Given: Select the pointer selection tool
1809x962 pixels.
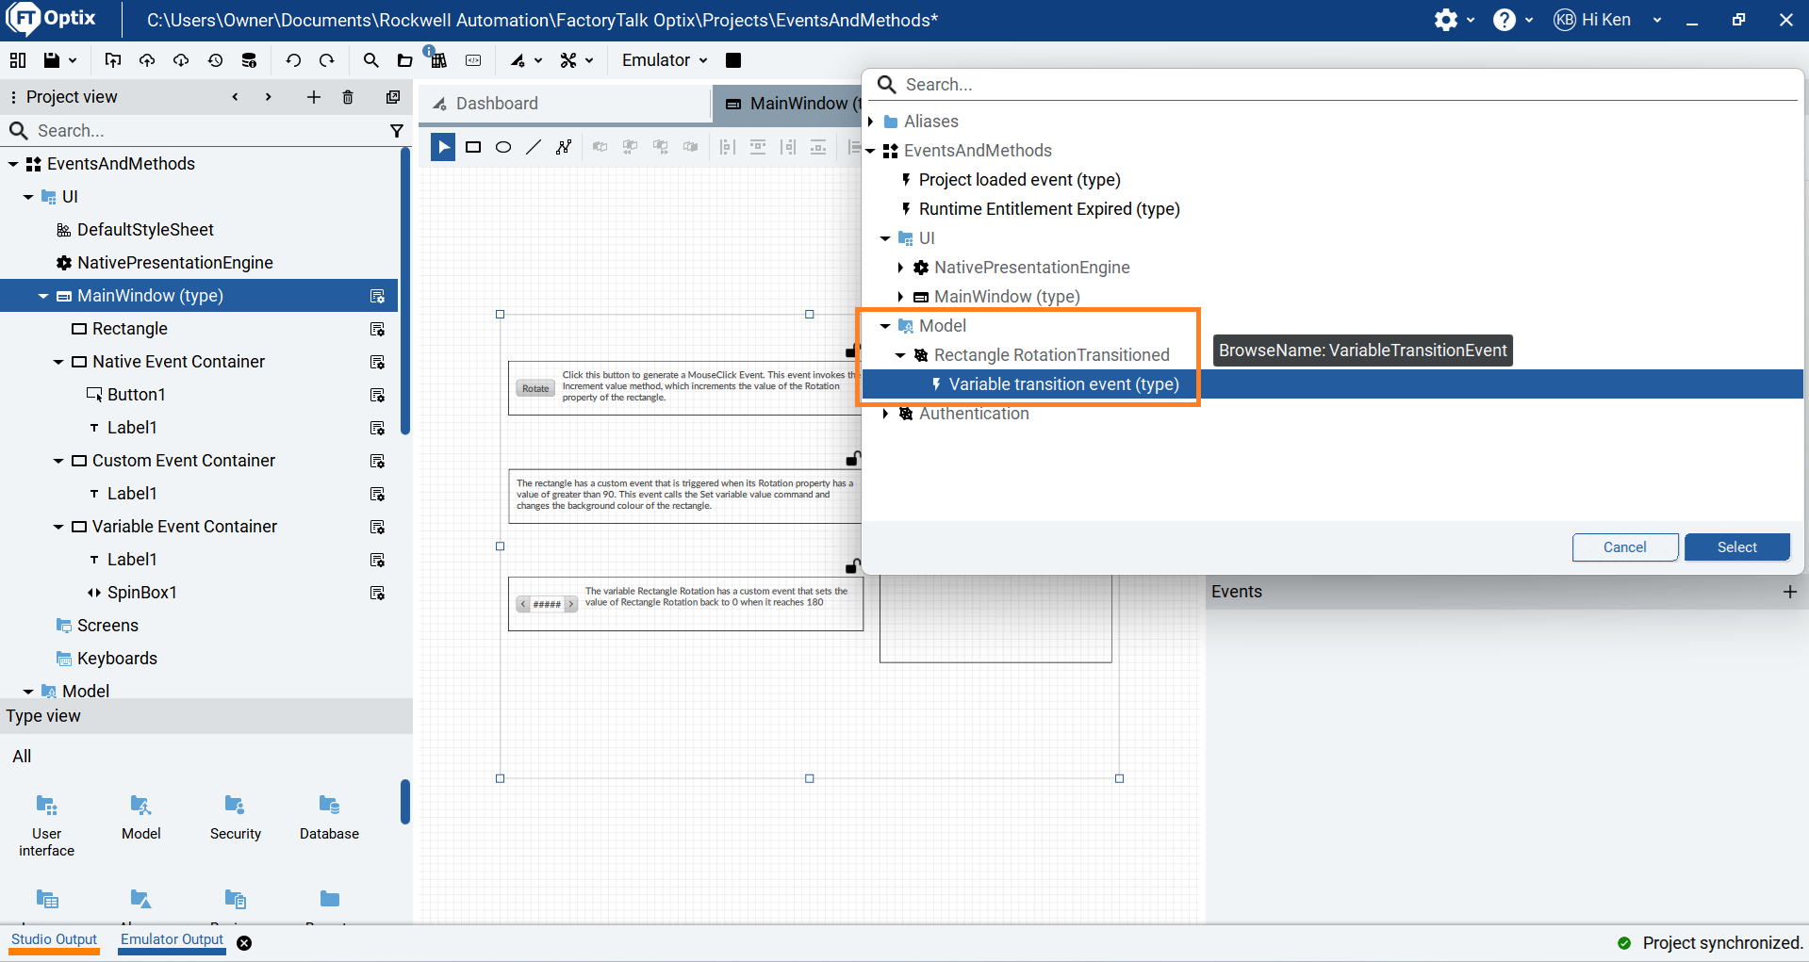Looking at the screenshot, I should (x=443, y=147).
